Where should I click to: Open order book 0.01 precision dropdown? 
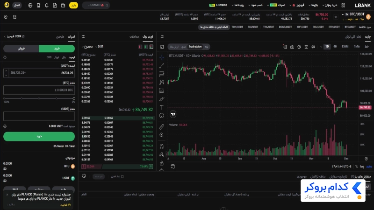click(99, 46)
